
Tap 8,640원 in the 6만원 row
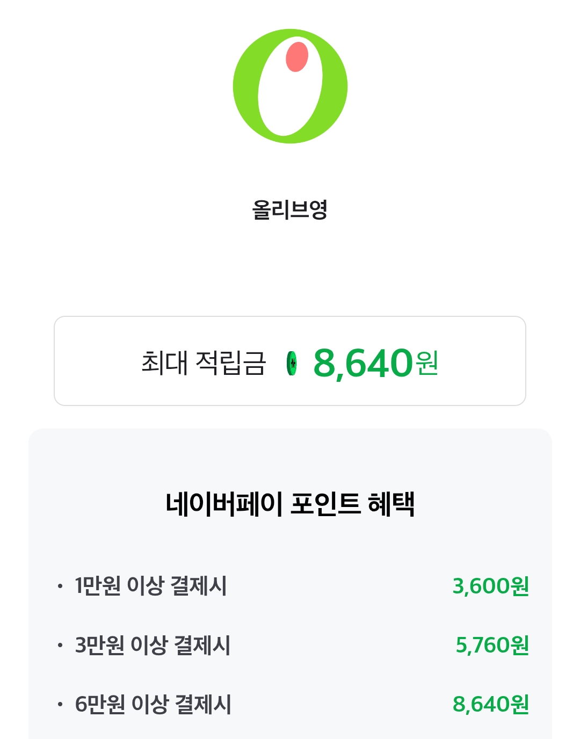[491, 704]
